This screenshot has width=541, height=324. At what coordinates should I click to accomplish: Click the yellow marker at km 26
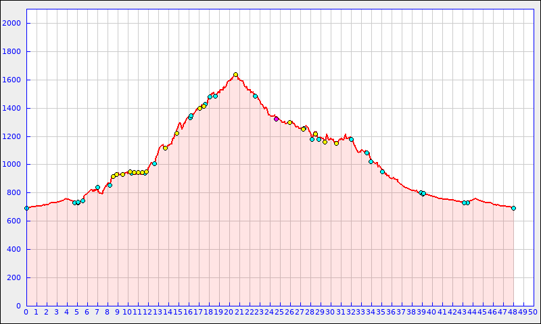(289, 122)
